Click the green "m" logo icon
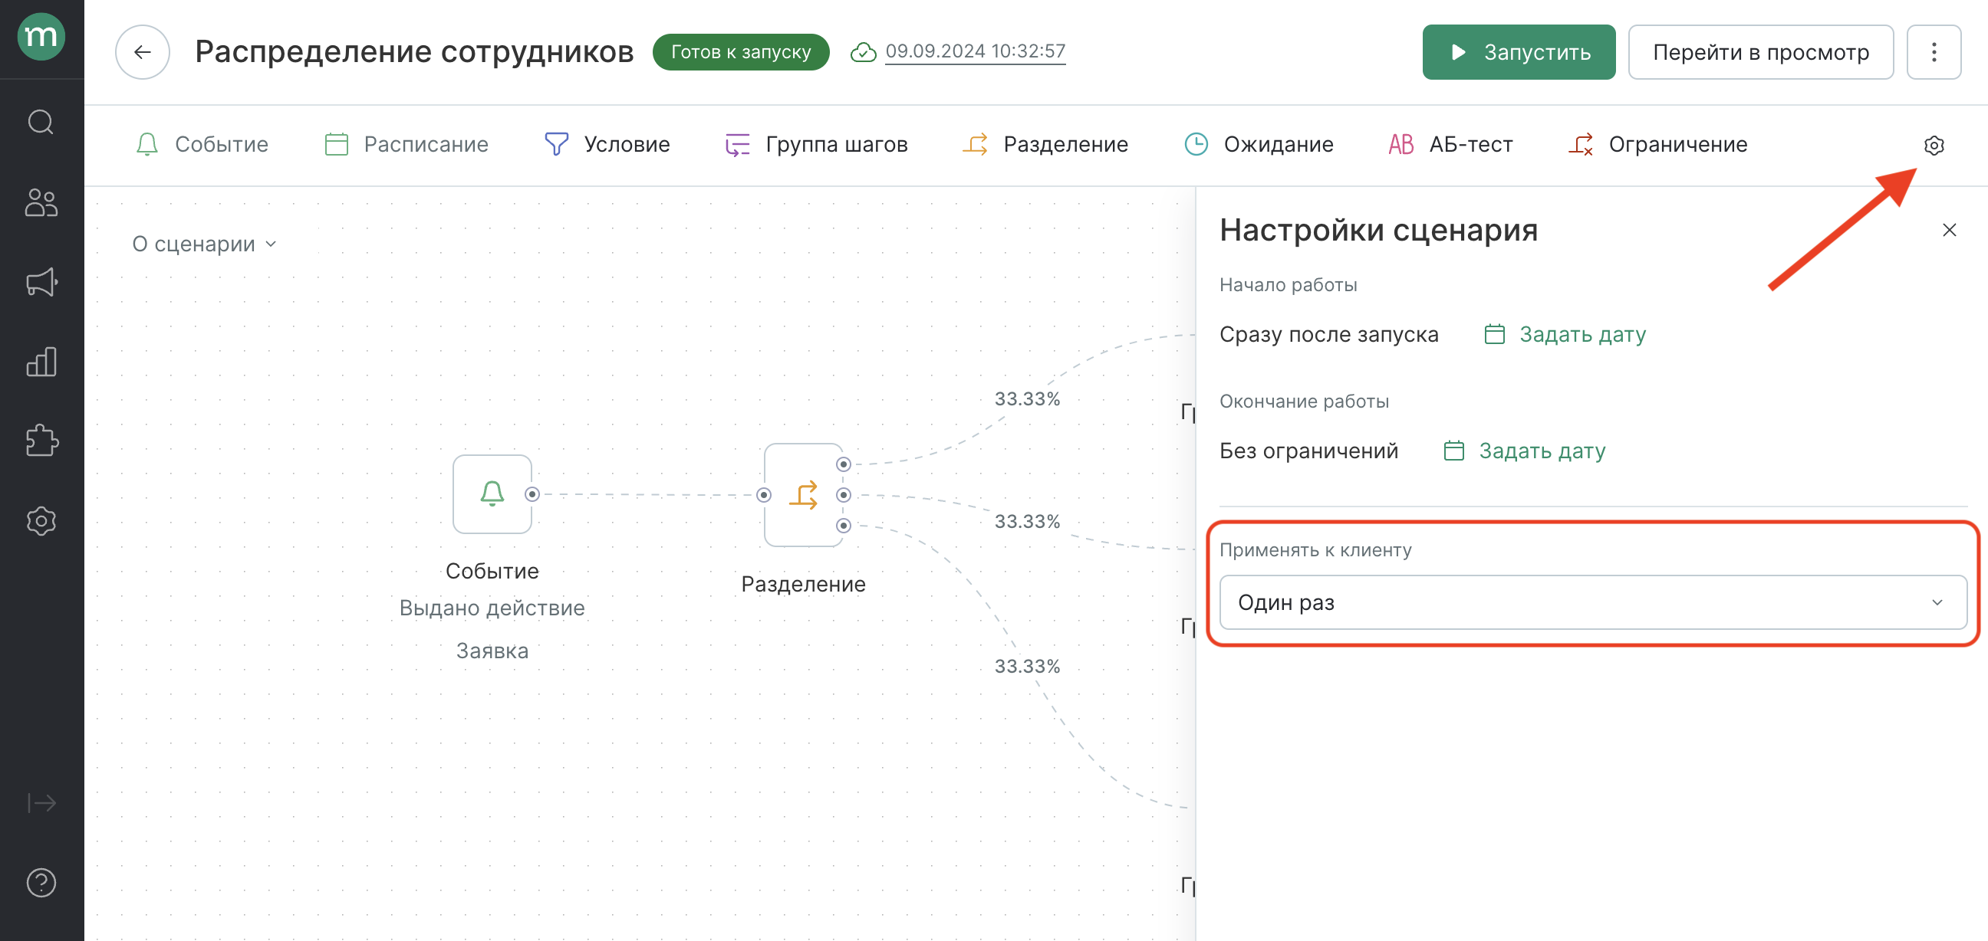 point(41,35)
